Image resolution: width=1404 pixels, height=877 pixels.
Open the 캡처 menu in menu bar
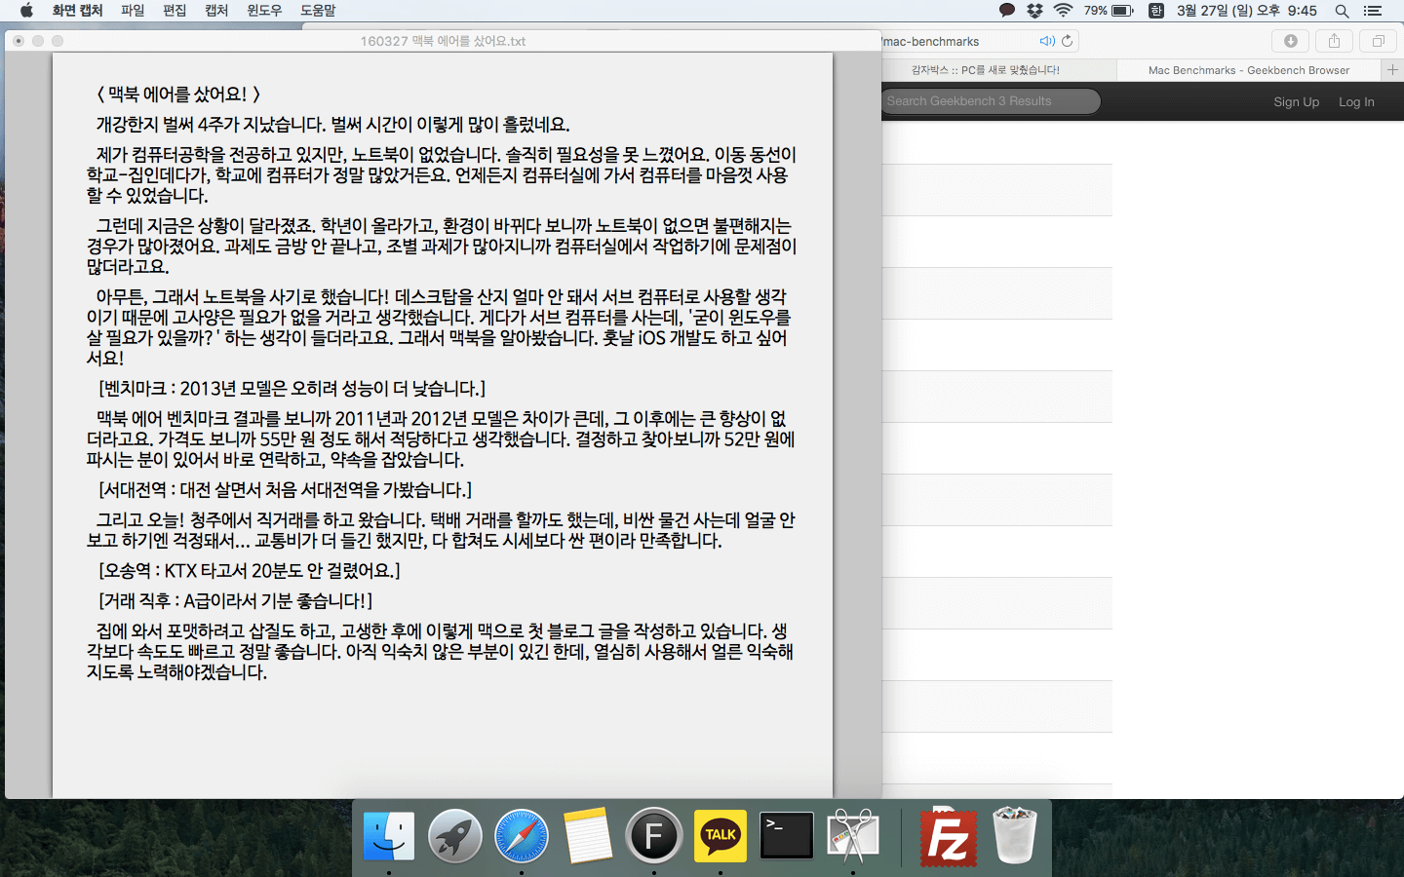(216, 11)
